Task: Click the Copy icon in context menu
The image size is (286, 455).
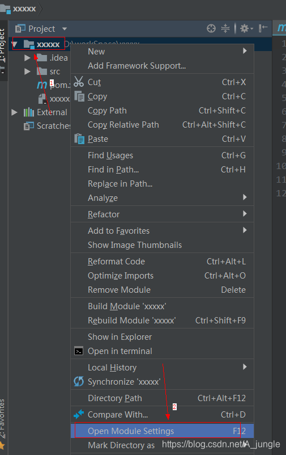Action: pyautogui.click(x=79, y=96)
